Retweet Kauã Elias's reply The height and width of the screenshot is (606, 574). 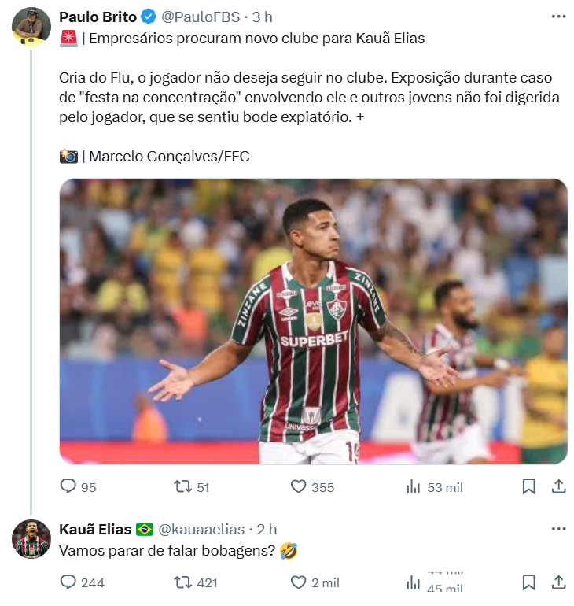[x=183, y=582]
